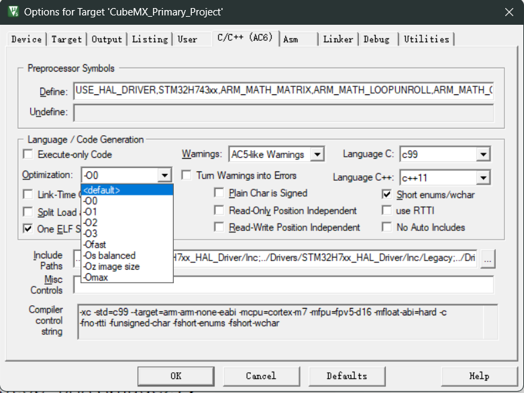Screen dimensions: 524x393
Task: Switch to the Utilities tab
Action: click(427, 40)
